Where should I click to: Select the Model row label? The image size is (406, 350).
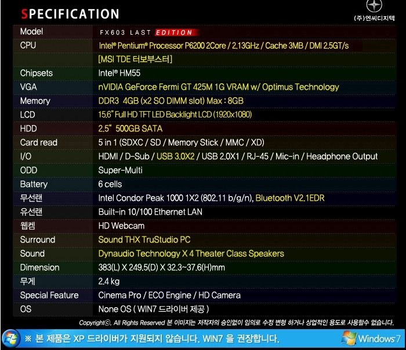31,31
